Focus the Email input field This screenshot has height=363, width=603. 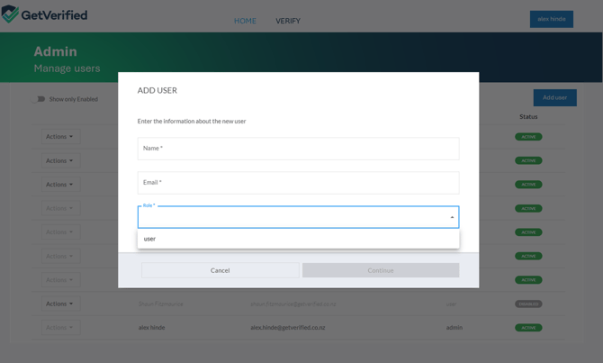pyautogui.click(x=297, y=183)
